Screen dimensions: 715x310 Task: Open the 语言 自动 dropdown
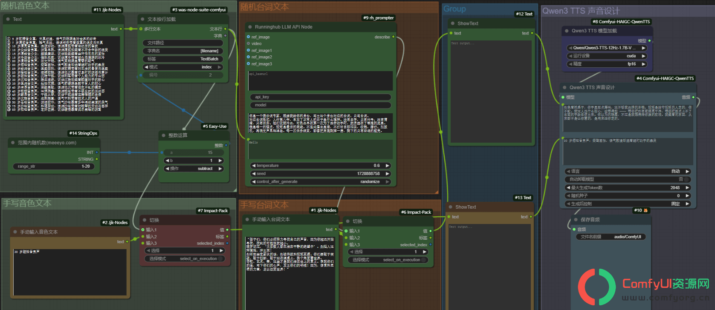point(628,171)
